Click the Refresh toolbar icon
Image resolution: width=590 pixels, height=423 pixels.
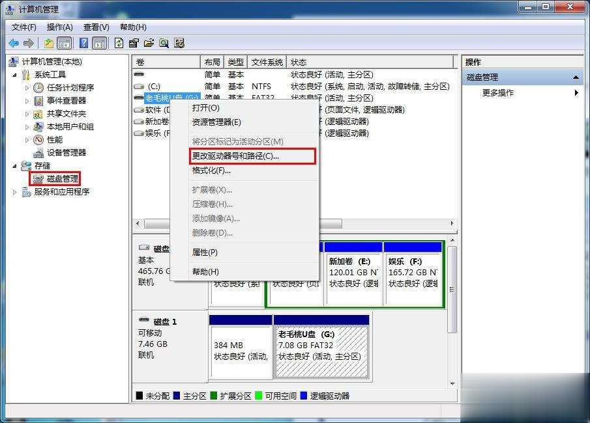(119, 43)
